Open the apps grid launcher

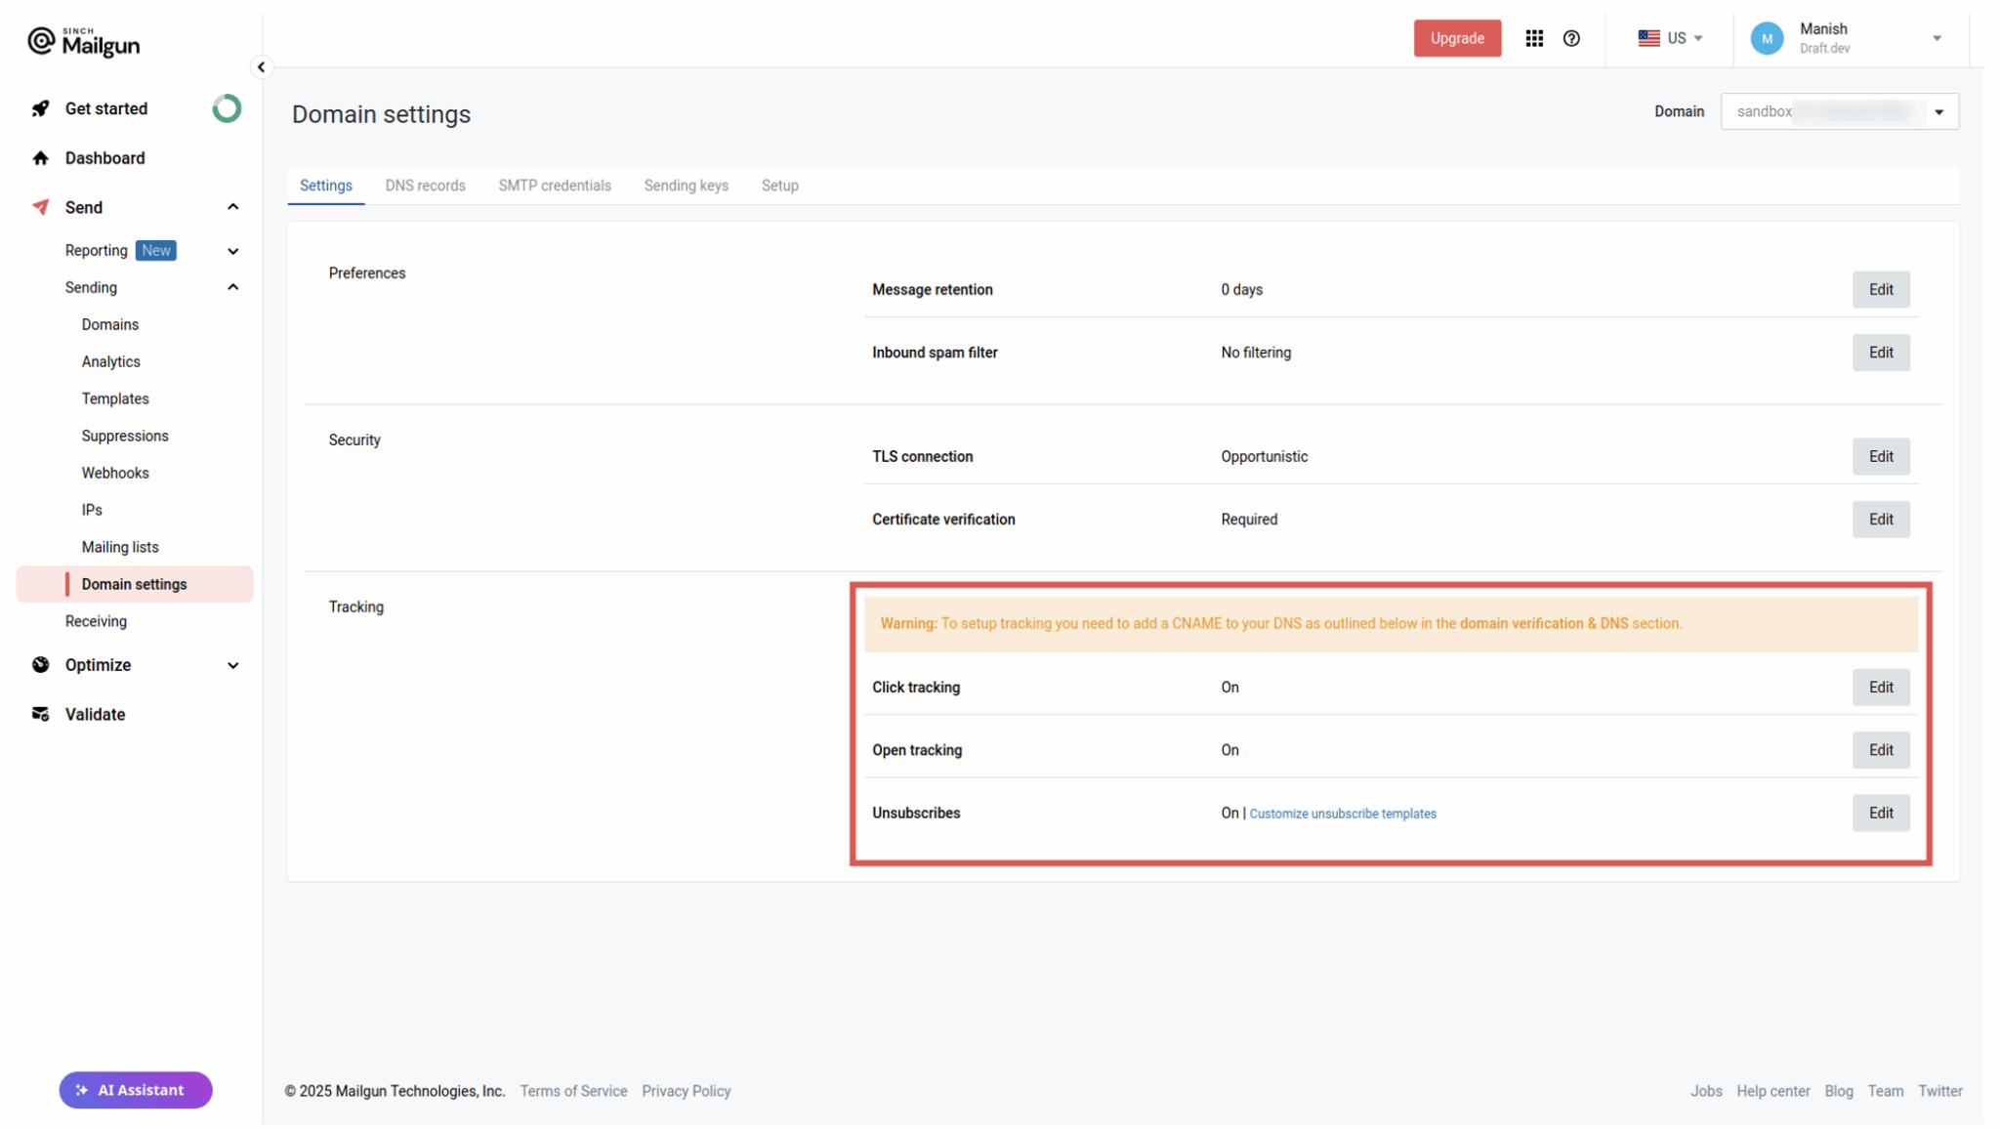(1534, 38)
